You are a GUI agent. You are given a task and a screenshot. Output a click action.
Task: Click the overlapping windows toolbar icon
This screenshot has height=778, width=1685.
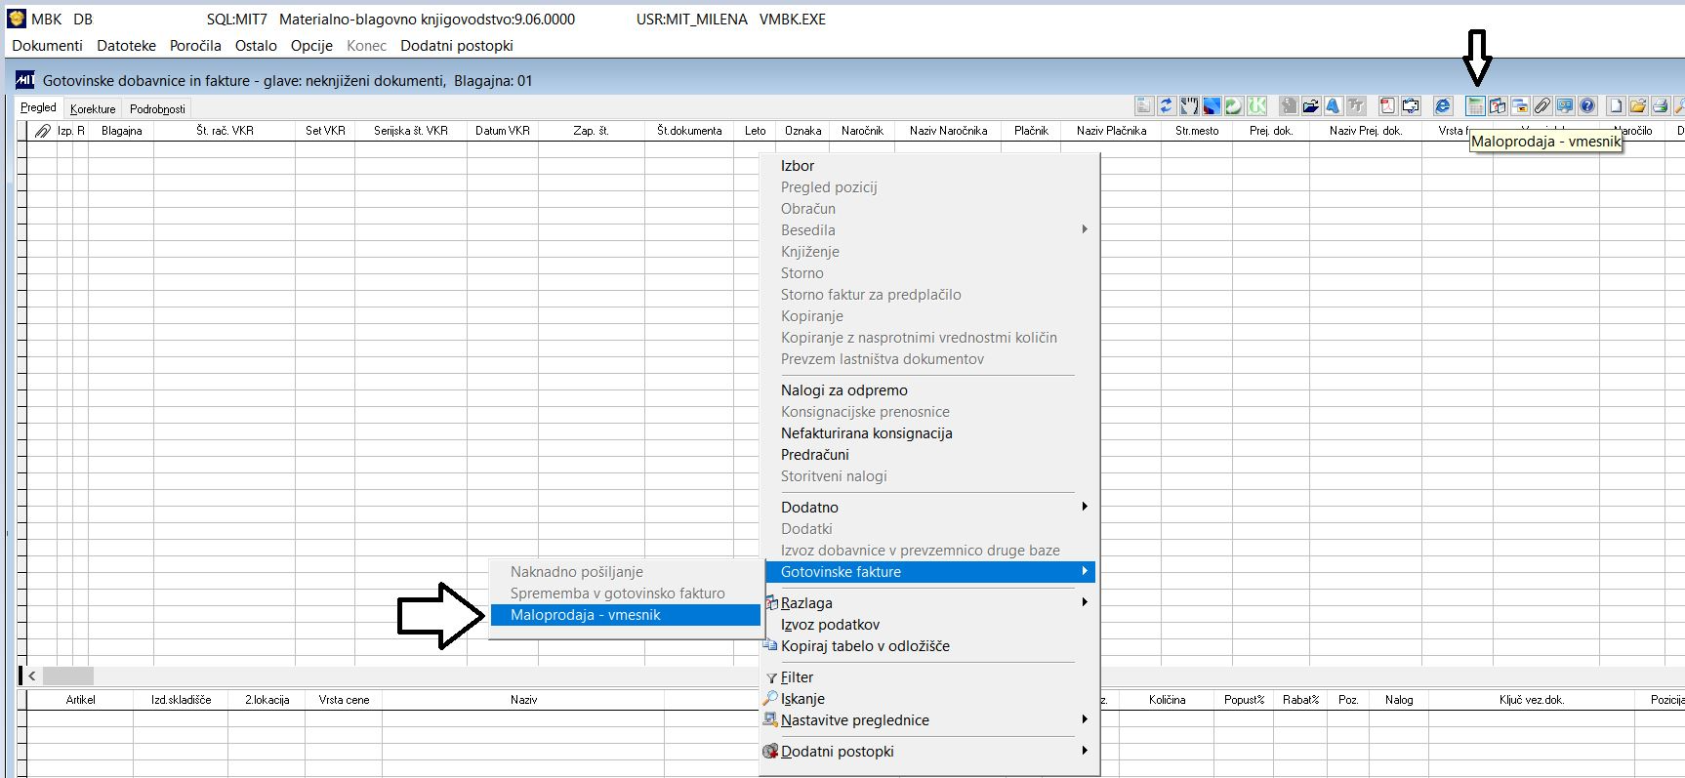coord(1520,106)
